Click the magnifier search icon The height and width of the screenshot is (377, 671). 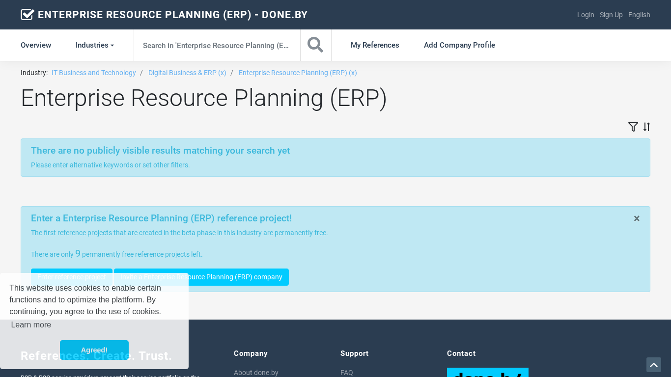(315, 45)
